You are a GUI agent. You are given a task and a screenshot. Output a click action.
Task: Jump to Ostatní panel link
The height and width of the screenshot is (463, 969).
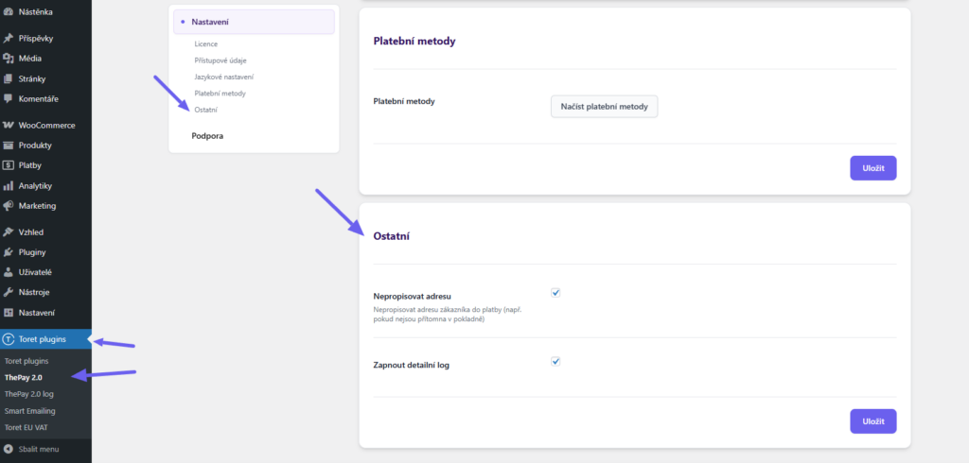205,110
